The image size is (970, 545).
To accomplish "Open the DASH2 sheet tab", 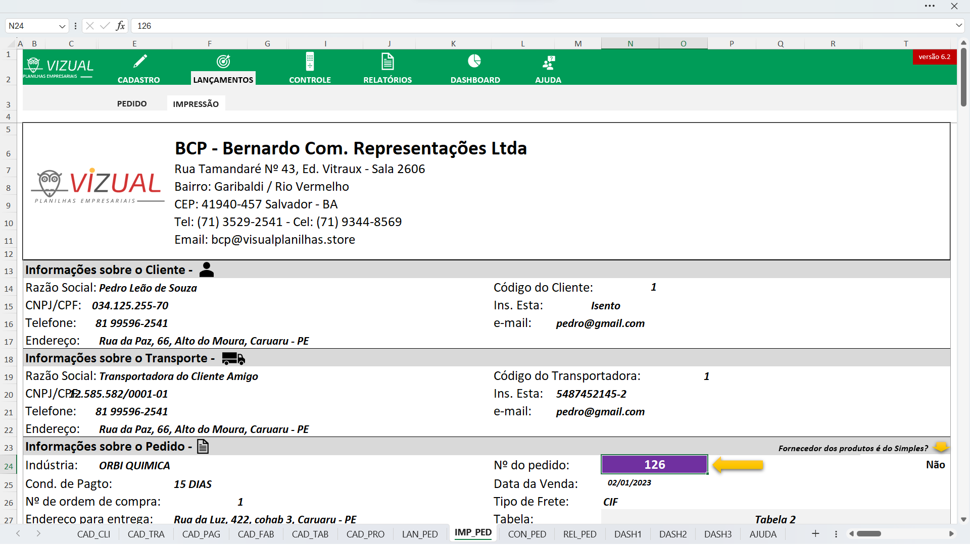I will click(673, 534).
